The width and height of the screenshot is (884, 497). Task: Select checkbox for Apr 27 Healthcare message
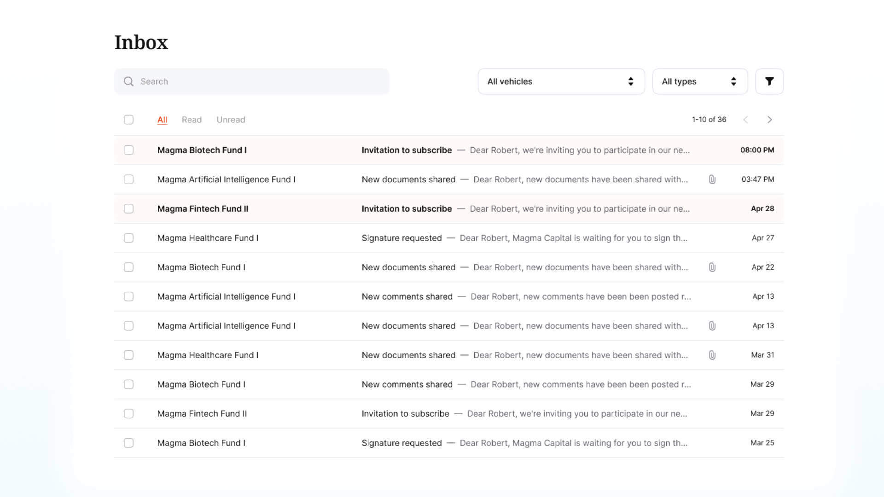pos(128,238)
